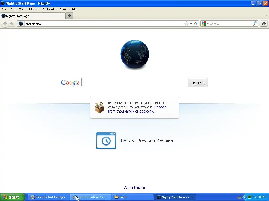
Task: Click the Google logo on the start page
Action: [x=70, y=83]
